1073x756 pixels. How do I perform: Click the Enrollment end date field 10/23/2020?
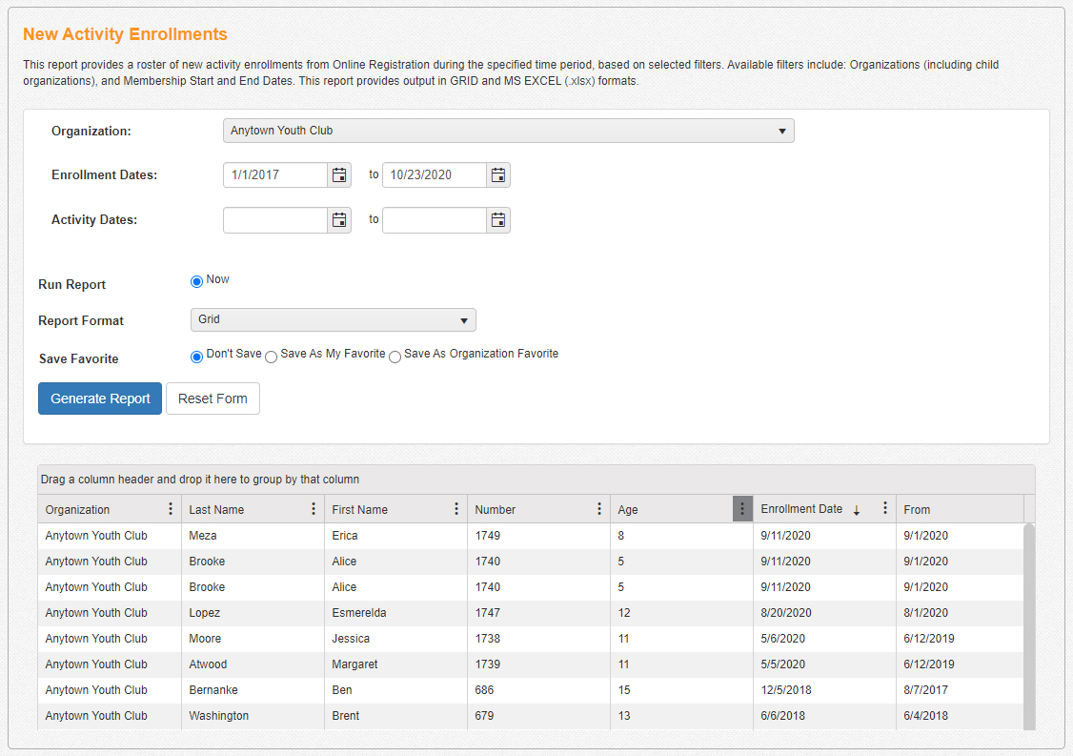435,175
